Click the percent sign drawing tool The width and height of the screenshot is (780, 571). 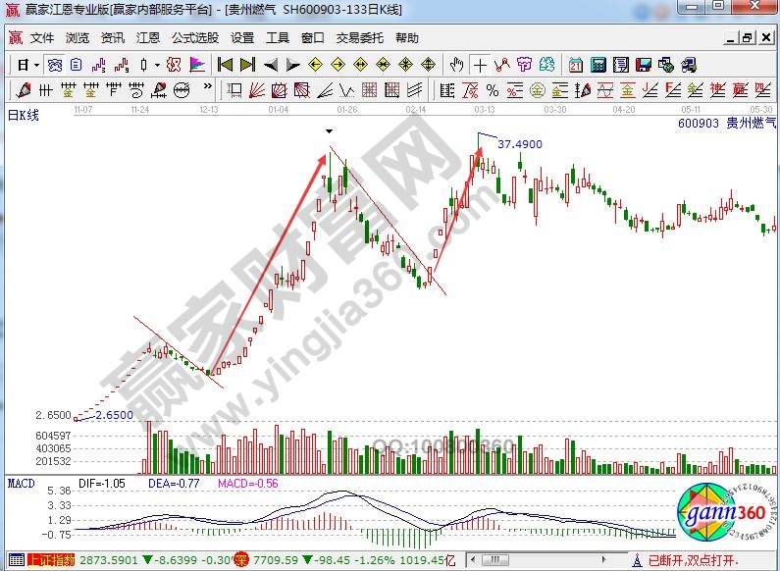click(x=492, y=90)
